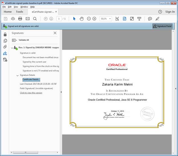Close the eCertificate-signed document tab

pos(56,12)
